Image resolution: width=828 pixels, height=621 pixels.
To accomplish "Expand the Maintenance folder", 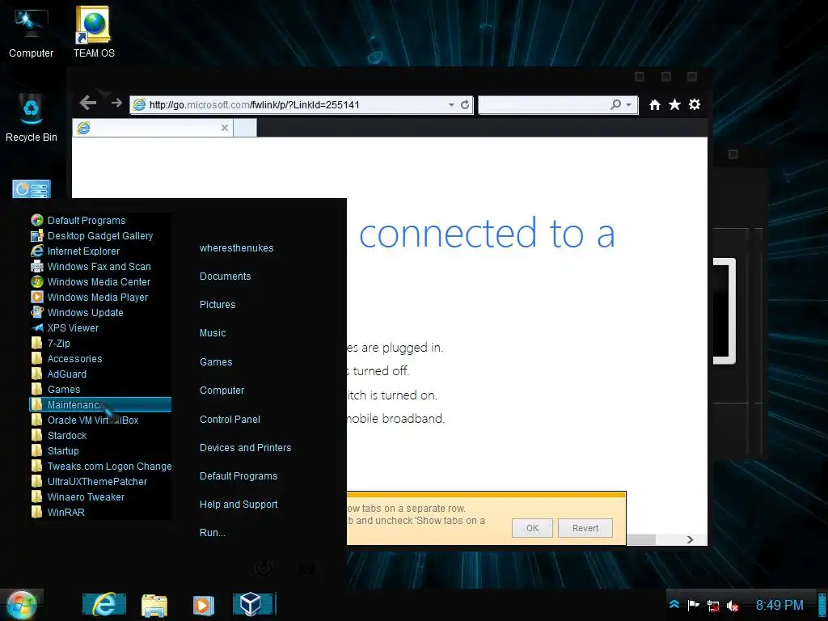I will pos(100,404).
